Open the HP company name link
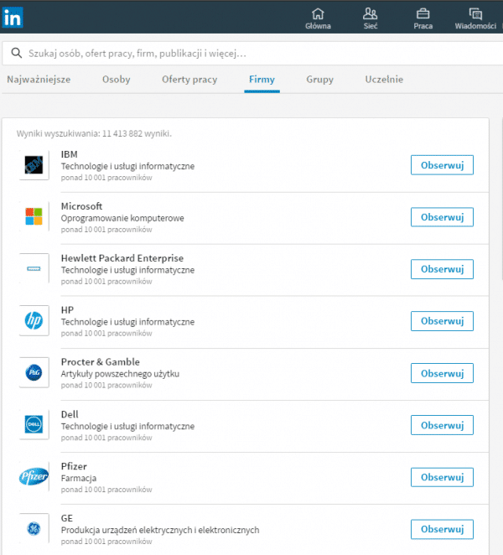This screenshot has width=503, height=555. (67, 310)
